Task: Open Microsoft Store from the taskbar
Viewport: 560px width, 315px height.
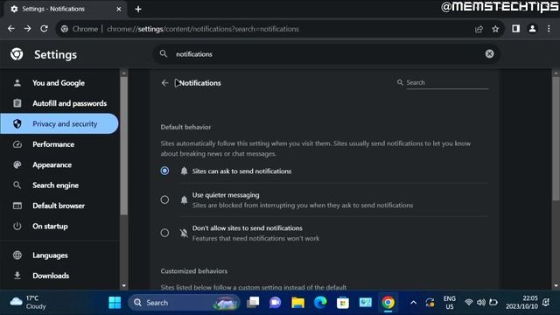Action: 343,303
